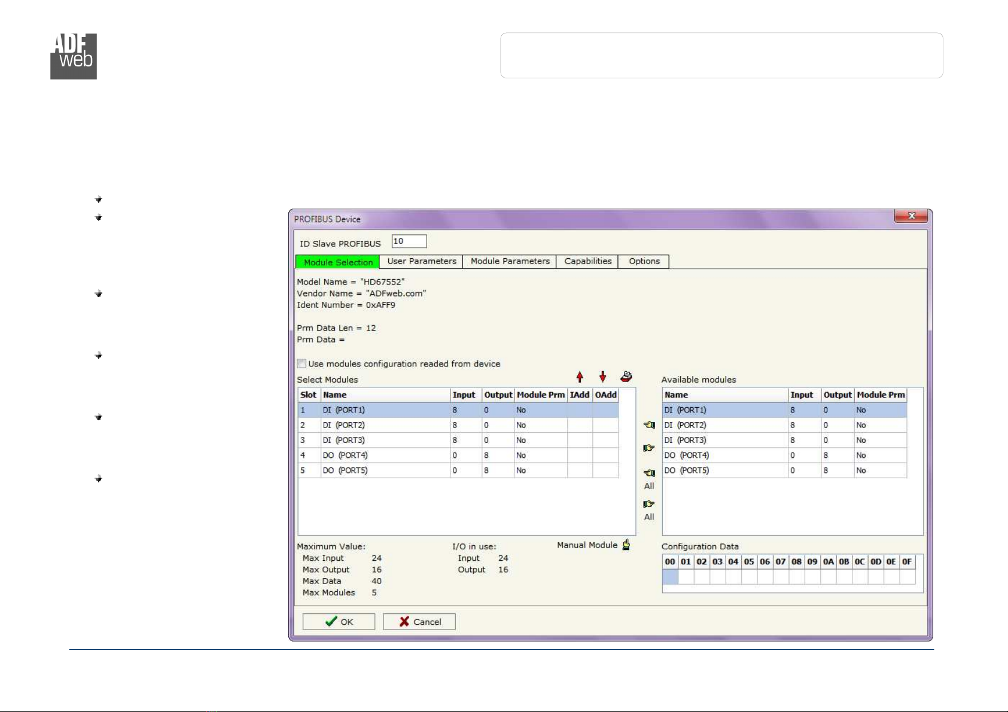The width and height of the screenshot is (1008, 712).
Task: Click the 01 Configuration Data column header
Action: pos(686,562)
